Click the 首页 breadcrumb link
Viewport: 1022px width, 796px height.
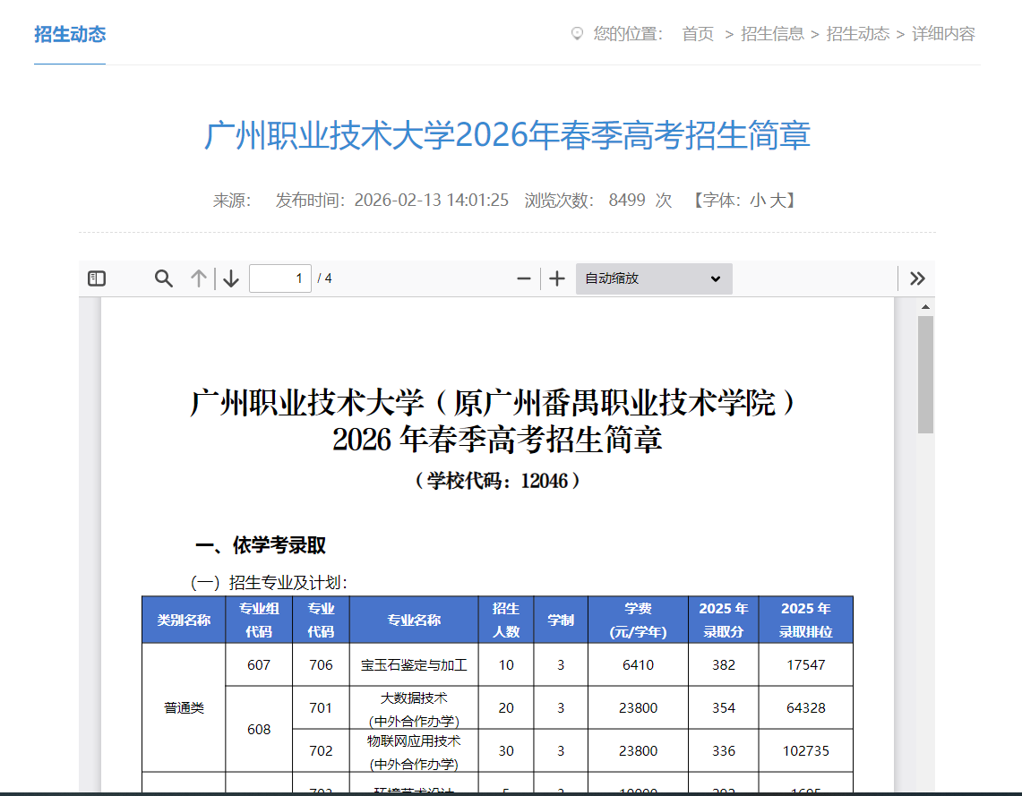(x=698, y=34)
